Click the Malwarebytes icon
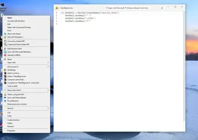Screen dimensions: 198x140 pyautogui.click(x=5, y=98)
